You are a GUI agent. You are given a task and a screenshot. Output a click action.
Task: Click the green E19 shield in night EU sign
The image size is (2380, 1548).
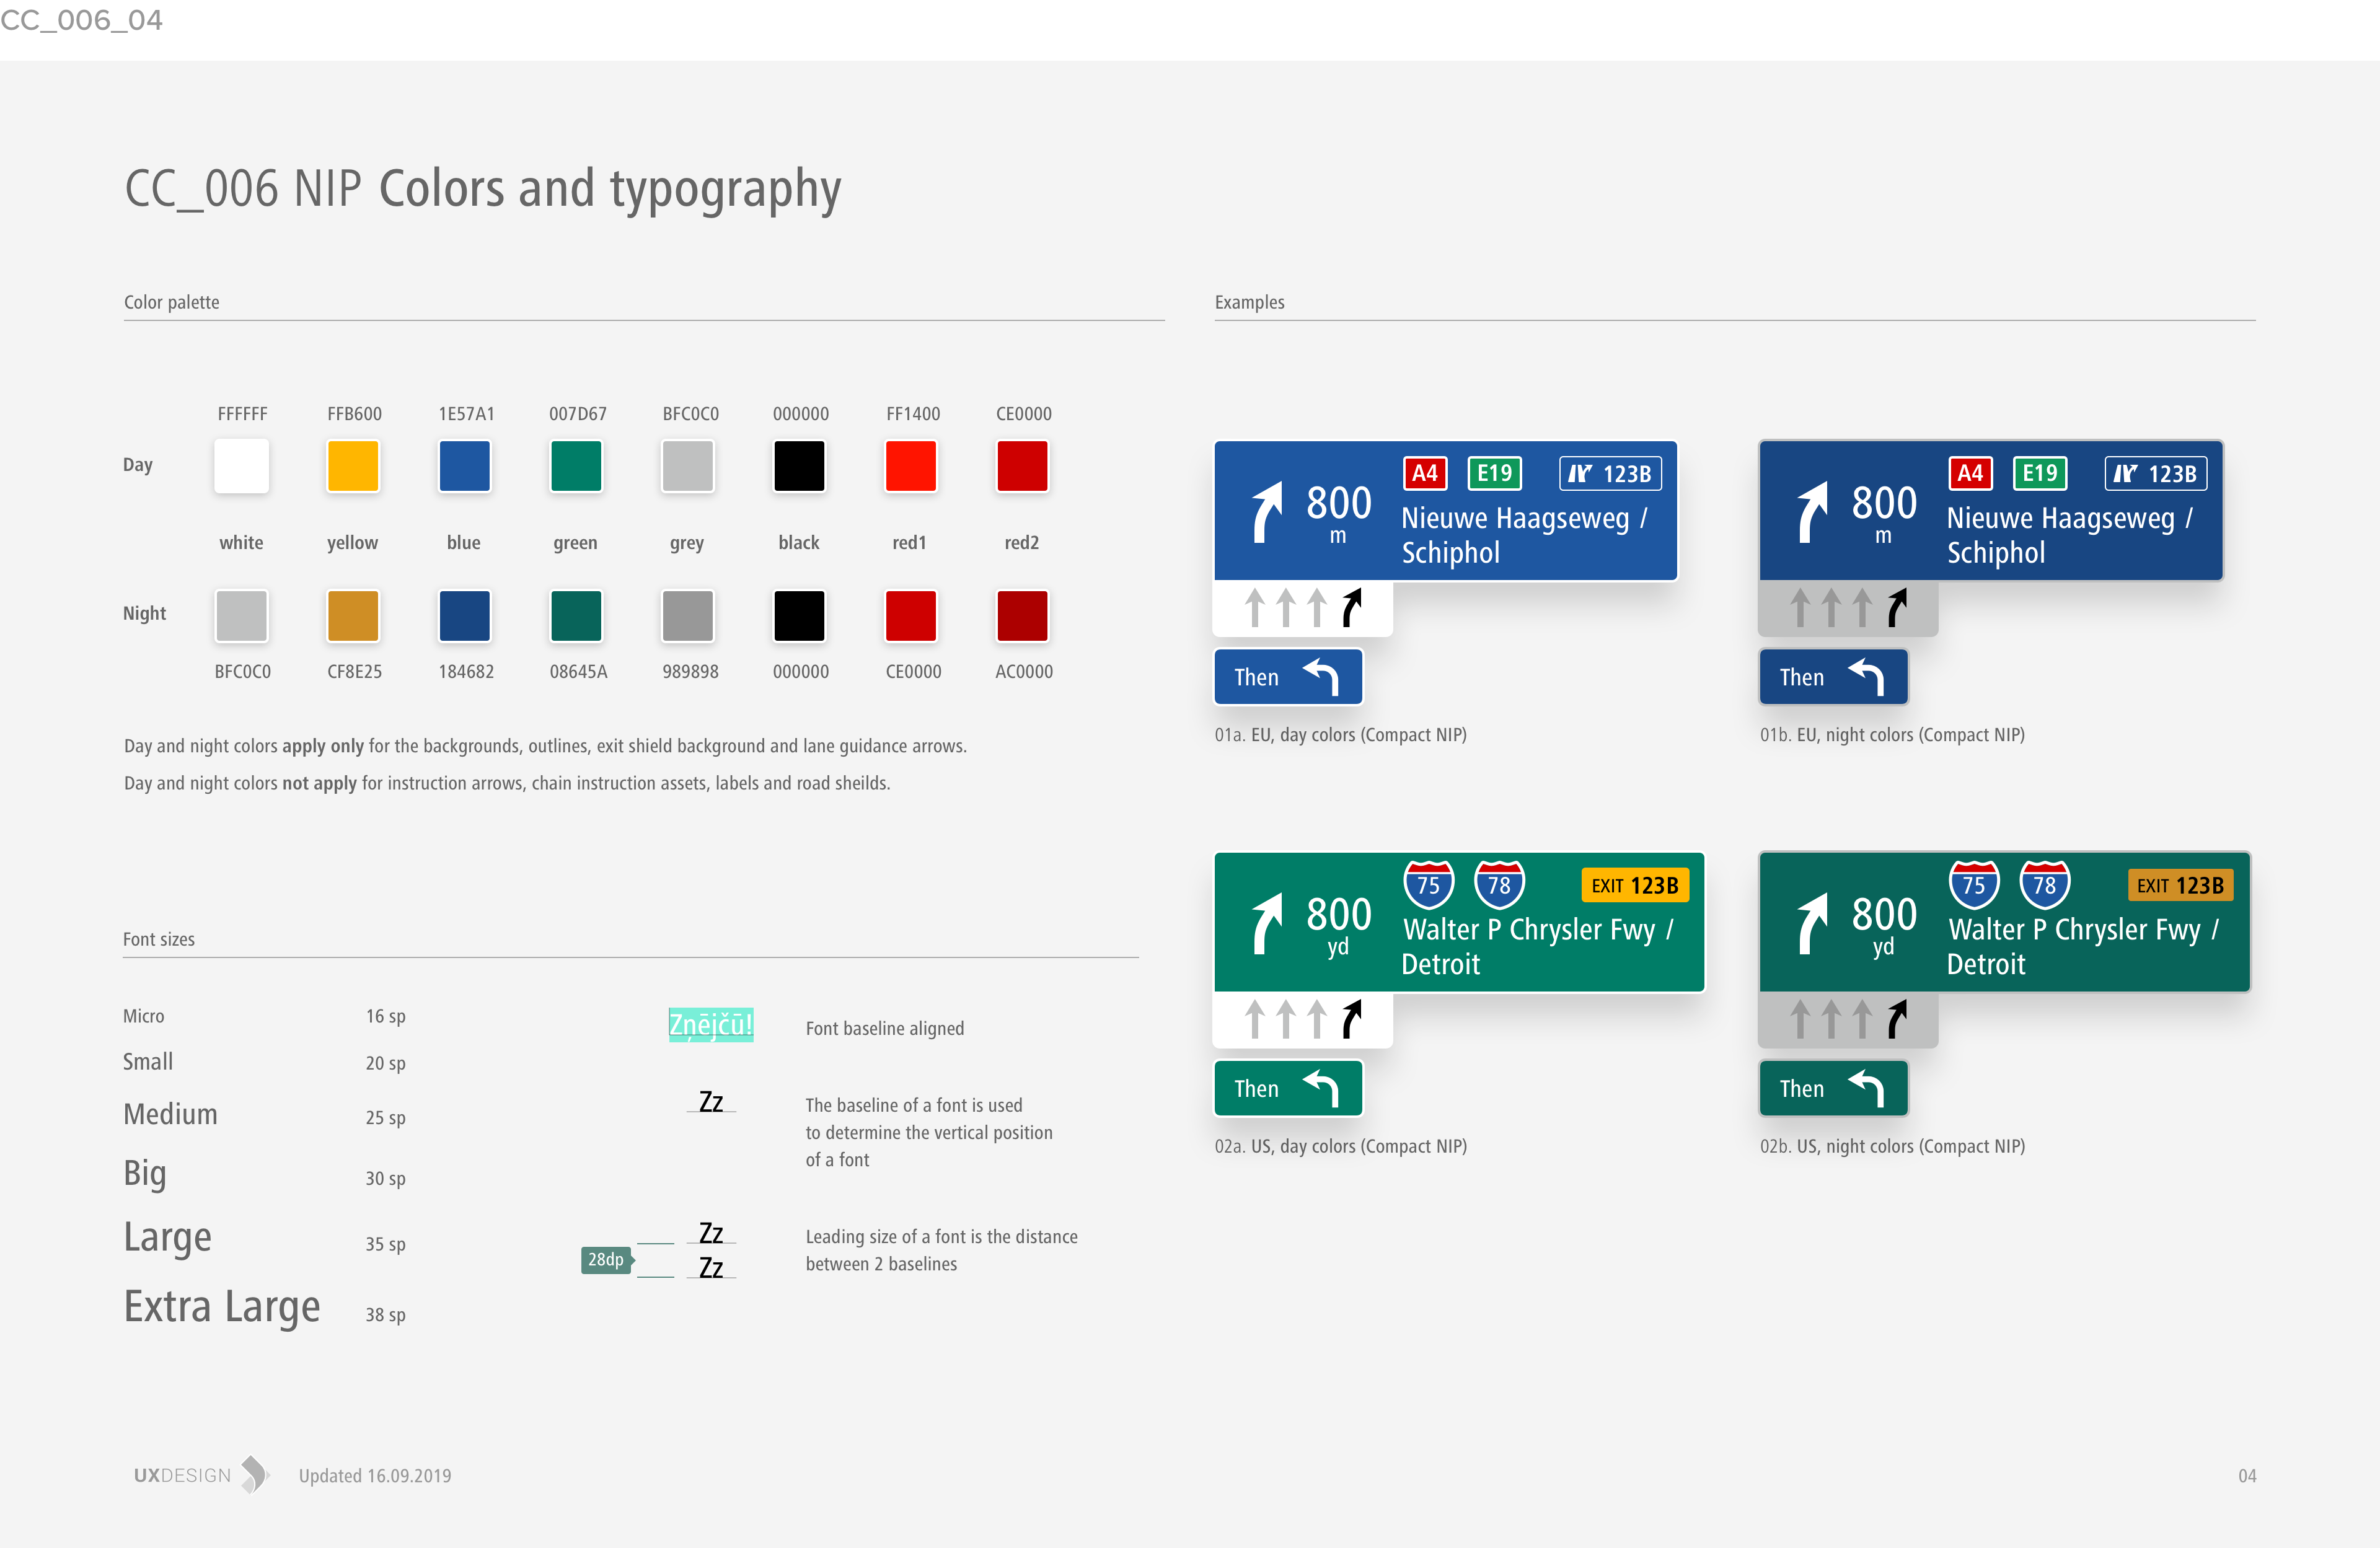pos(2039,473)
